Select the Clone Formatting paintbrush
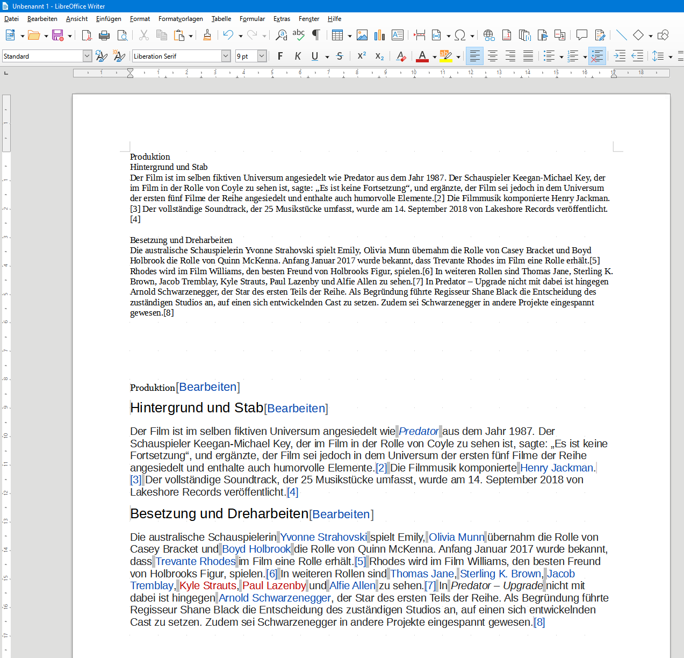 click(207, 35)
